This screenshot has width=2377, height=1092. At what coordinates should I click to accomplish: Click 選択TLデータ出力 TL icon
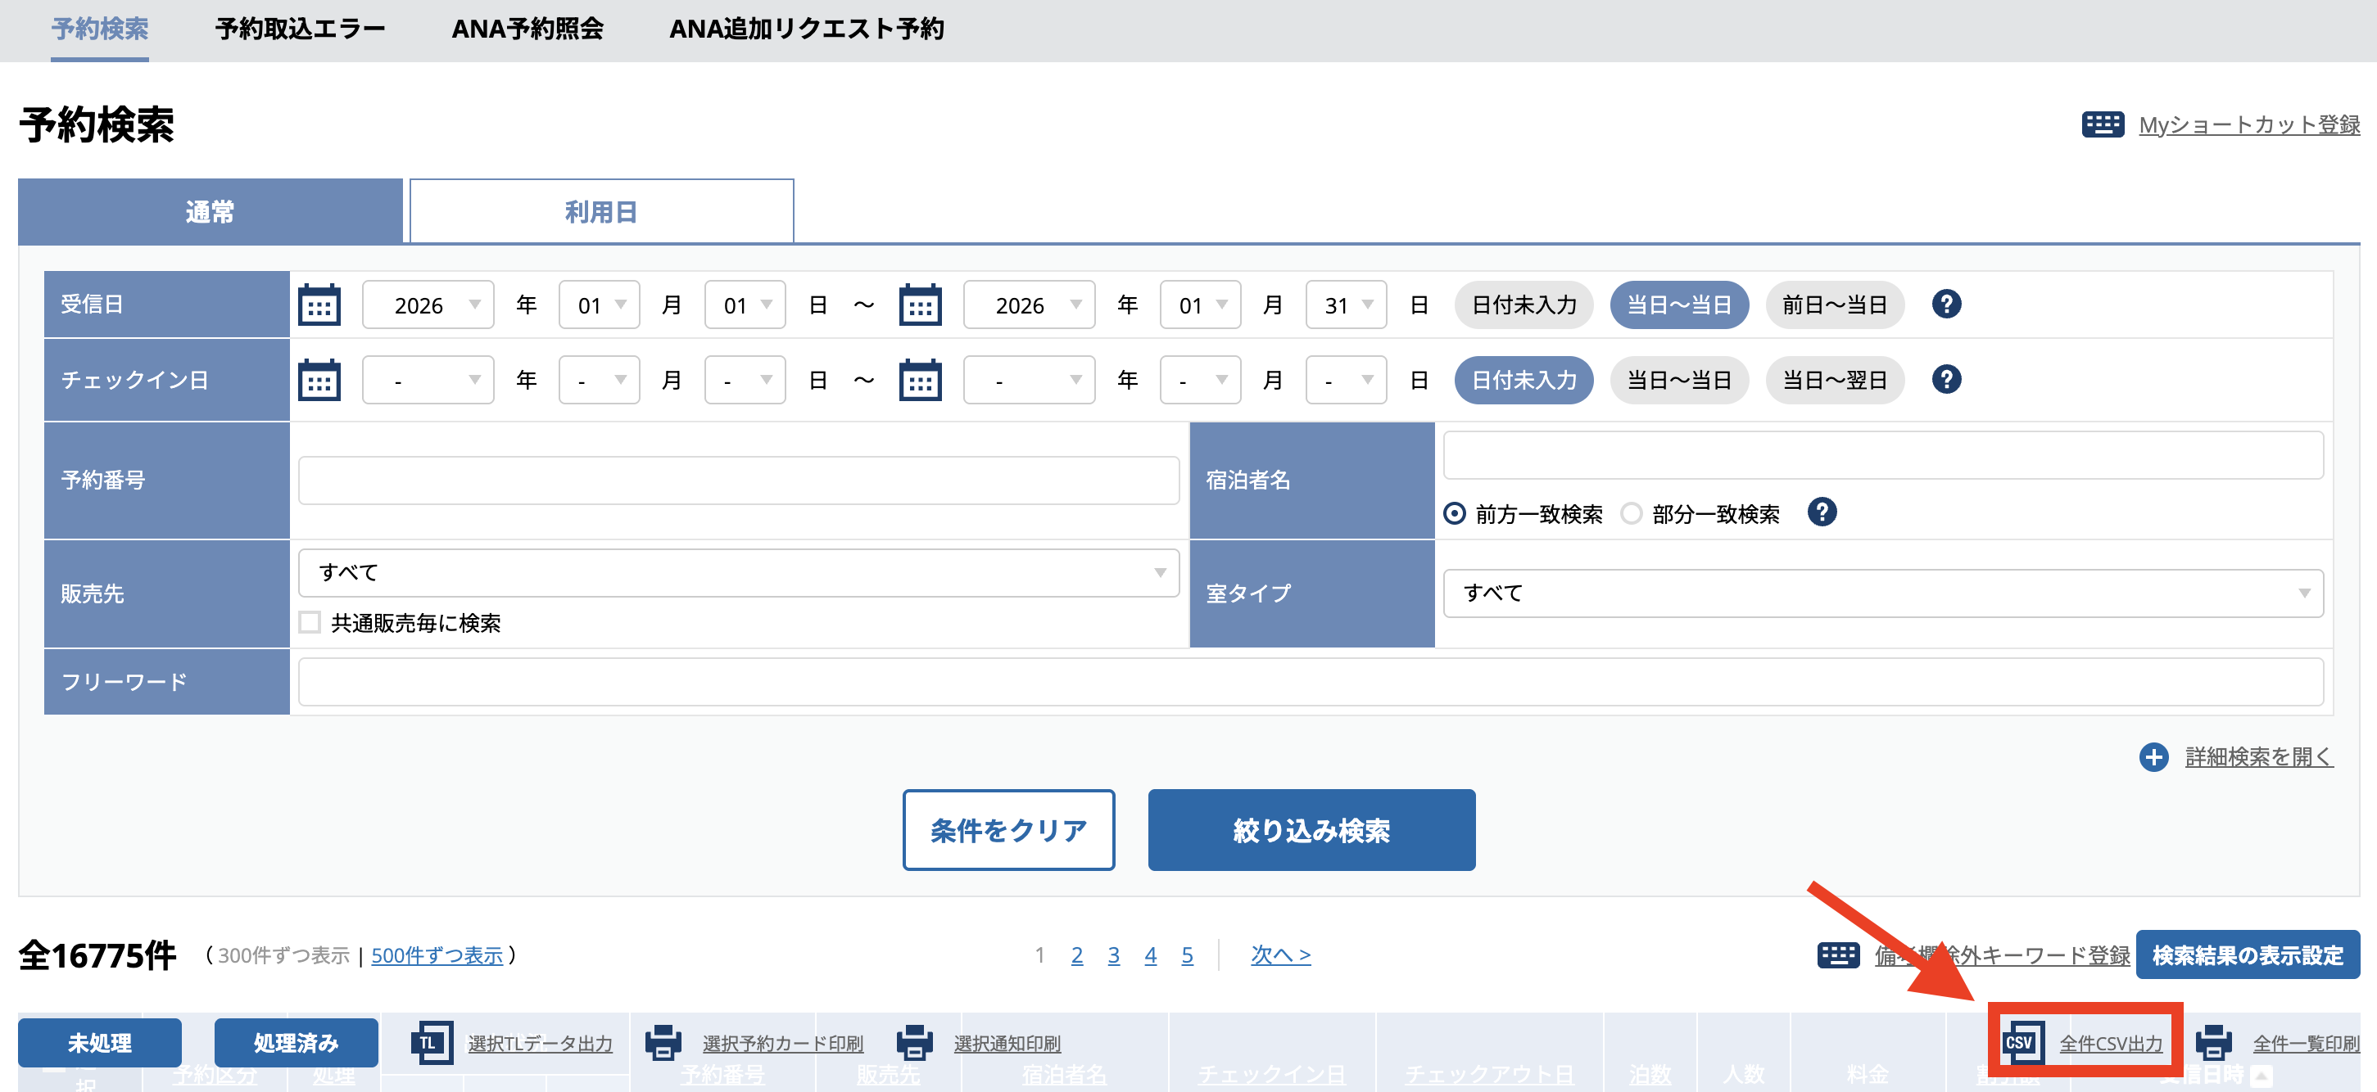[x=431, y=1043]
